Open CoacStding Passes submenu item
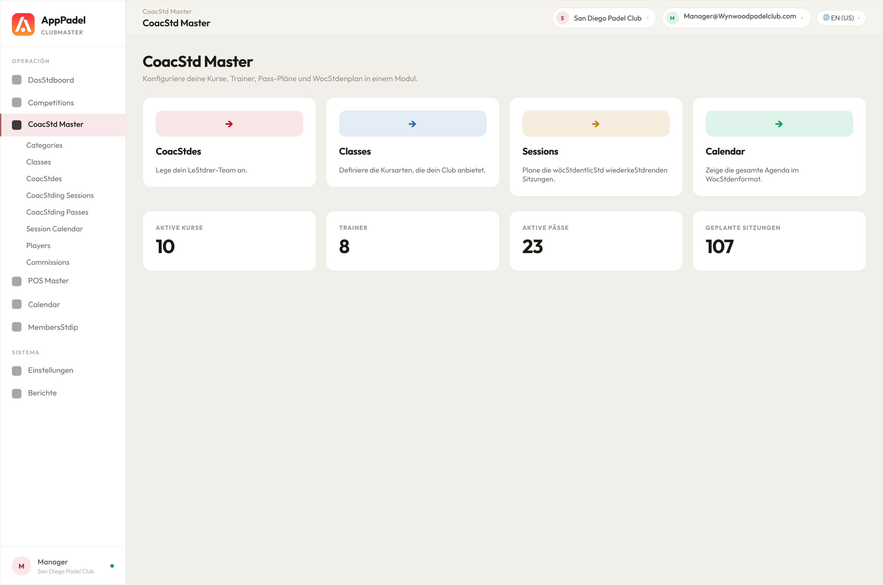883x585 pixels. pyautogui.click(x=57, y=212)
